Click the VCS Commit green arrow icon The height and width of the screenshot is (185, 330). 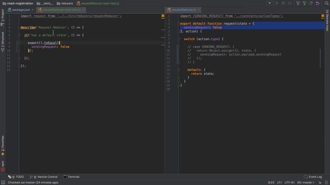tap(304, 3)
